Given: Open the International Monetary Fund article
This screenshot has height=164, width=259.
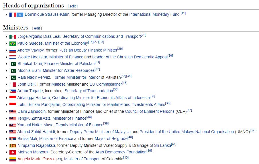Looking at the screenshot, I should tap(154, 15).
